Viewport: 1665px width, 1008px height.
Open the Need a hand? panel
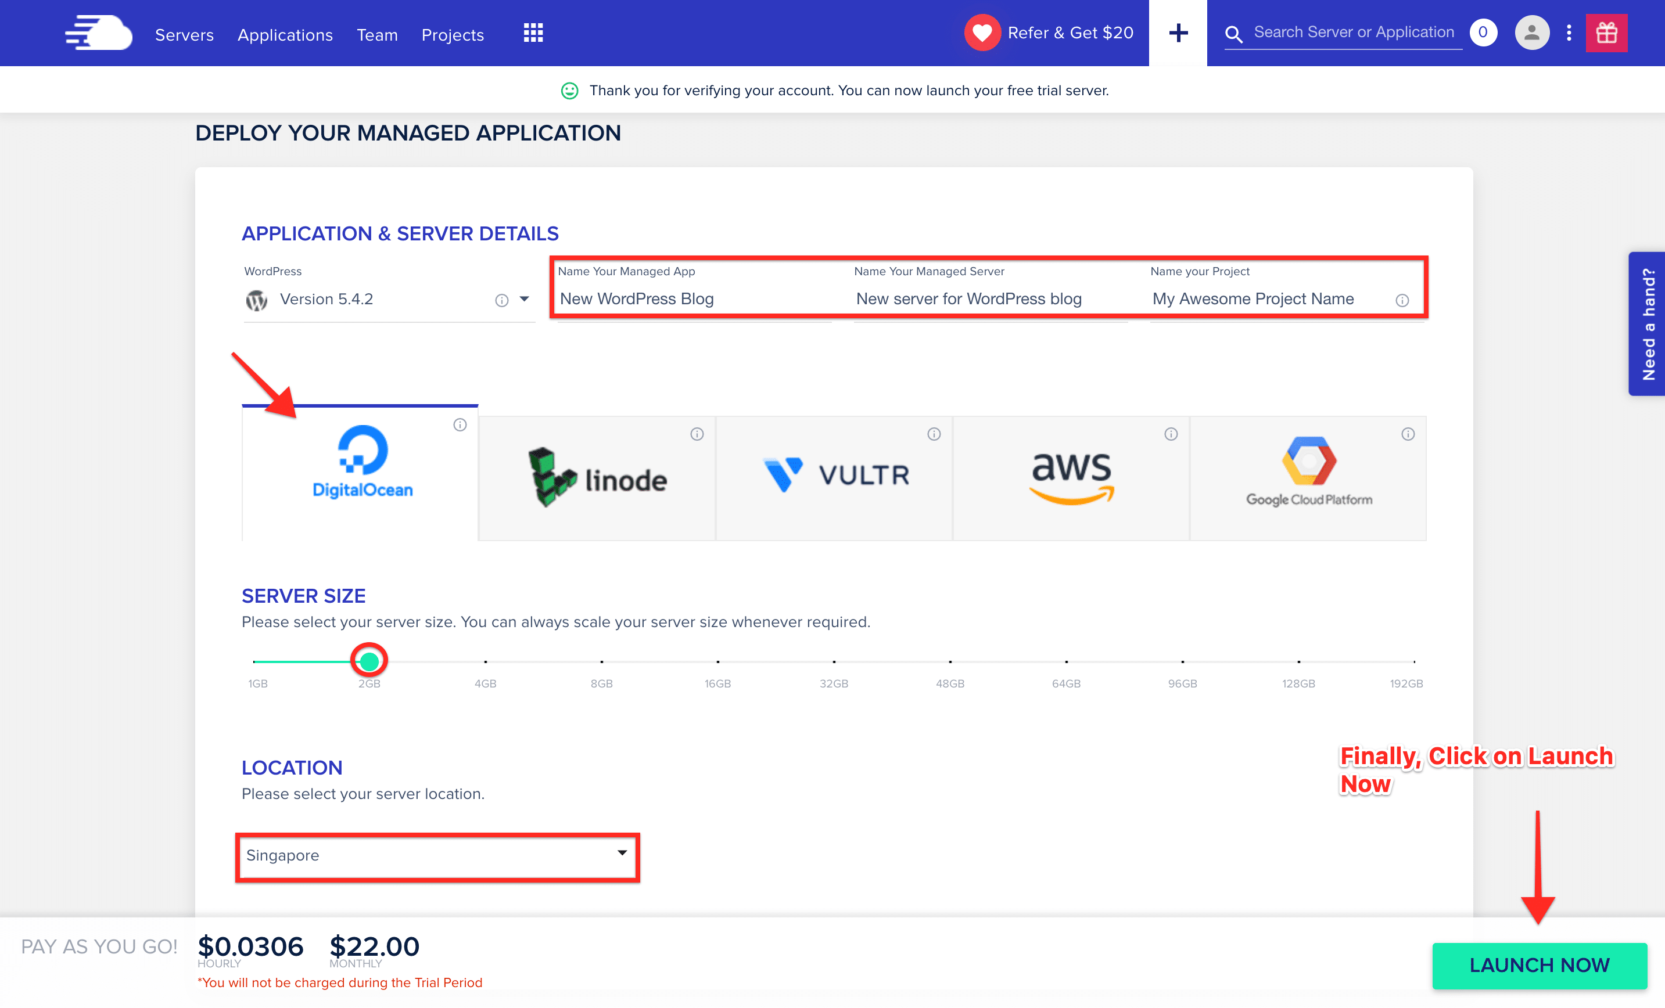[1648, 323]
